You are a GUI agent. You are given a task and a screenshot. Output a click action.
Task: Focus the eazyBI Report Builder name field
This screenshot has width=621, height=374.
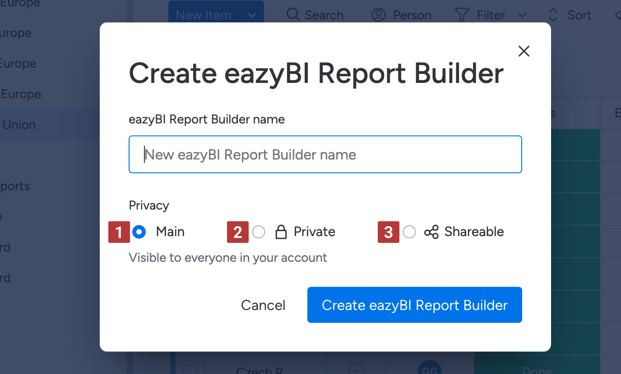click(x=325, y=155)
